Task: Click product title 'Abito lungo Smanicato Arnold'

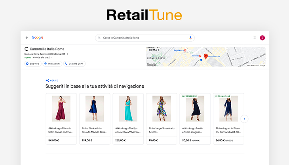Action: click(162, 130)
